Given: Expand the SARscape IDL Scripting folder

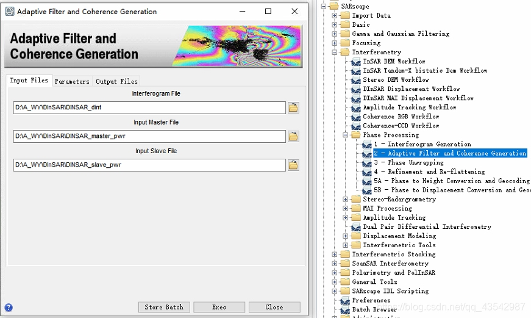Looking at the screenshot, I should point(335,291).
